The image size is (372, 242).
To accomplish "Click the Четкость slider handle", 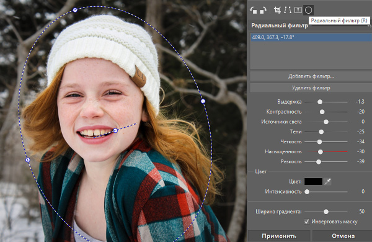I will (319, 141).
